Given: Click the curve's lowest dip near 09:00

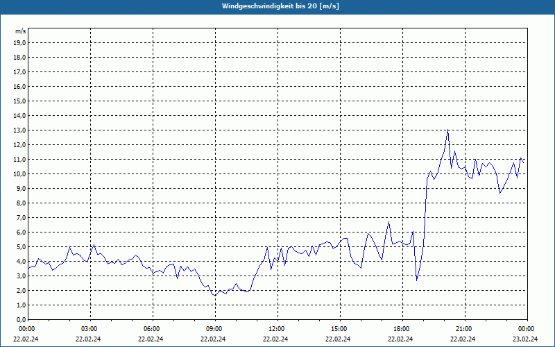Looking at the screenshot, I should [215, 296].
